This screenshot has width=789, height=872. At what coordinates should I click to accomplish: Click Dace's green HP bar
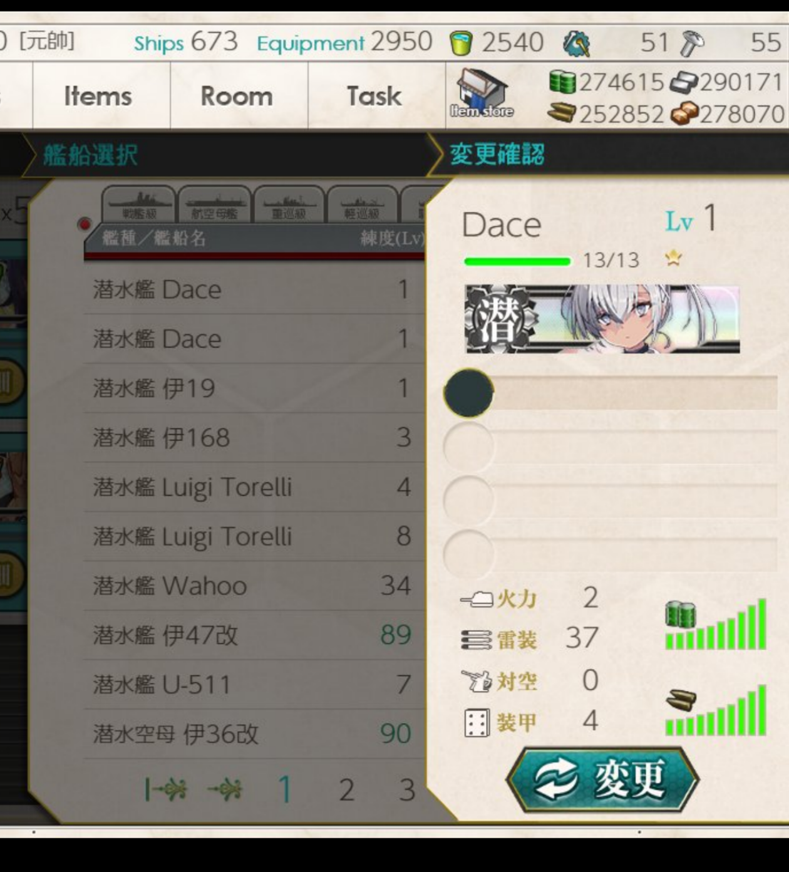point(517,261)
